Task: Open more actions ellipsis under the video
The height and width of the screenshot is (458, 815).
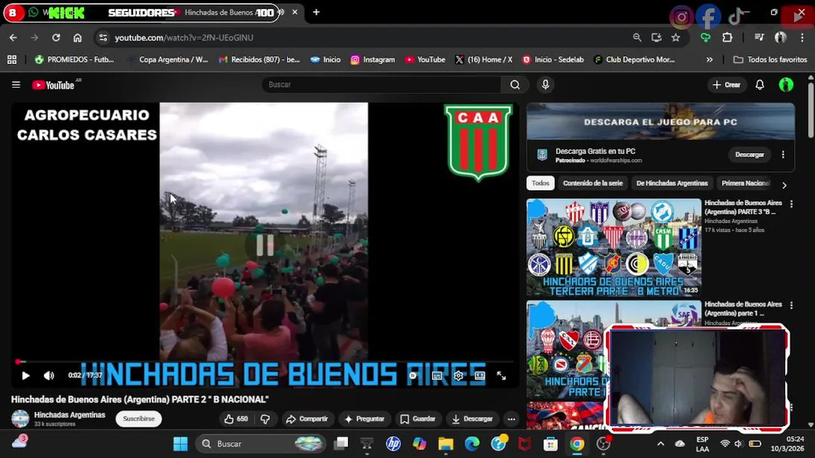Action: tap(511, 419)
